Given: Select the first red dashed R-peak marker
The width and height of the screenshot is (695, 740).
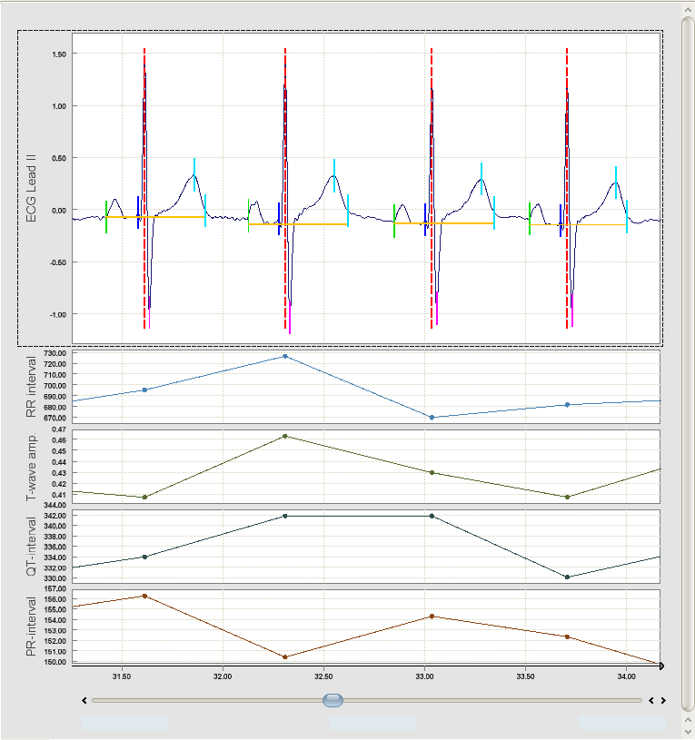Looking at the screenshot, I should coord(144,182).
